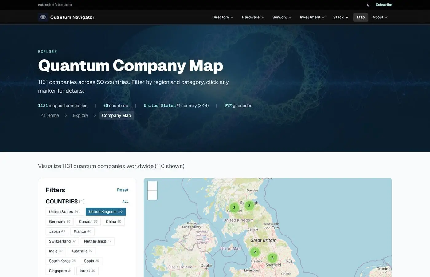Zoom in on the map
The width and height of the screenshot is (430, 277).
coord(152,186)
